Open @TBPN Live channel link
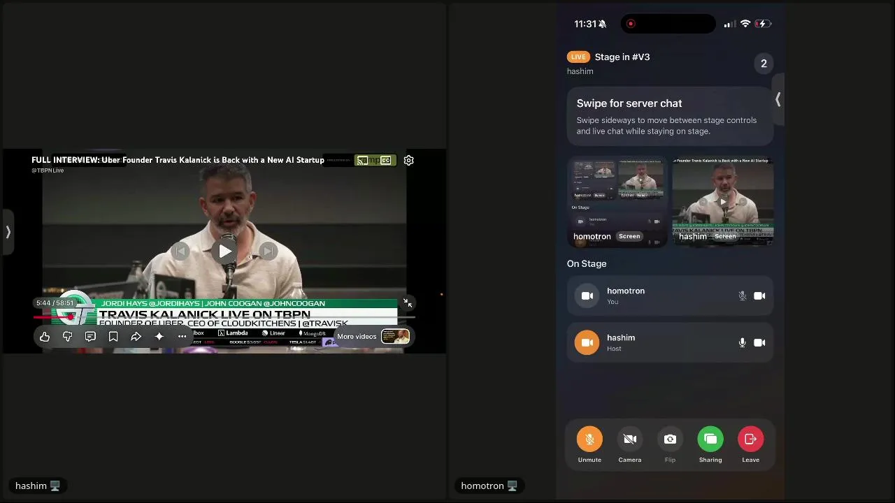Viewport: 895px width, 503px height. [48, 170]
